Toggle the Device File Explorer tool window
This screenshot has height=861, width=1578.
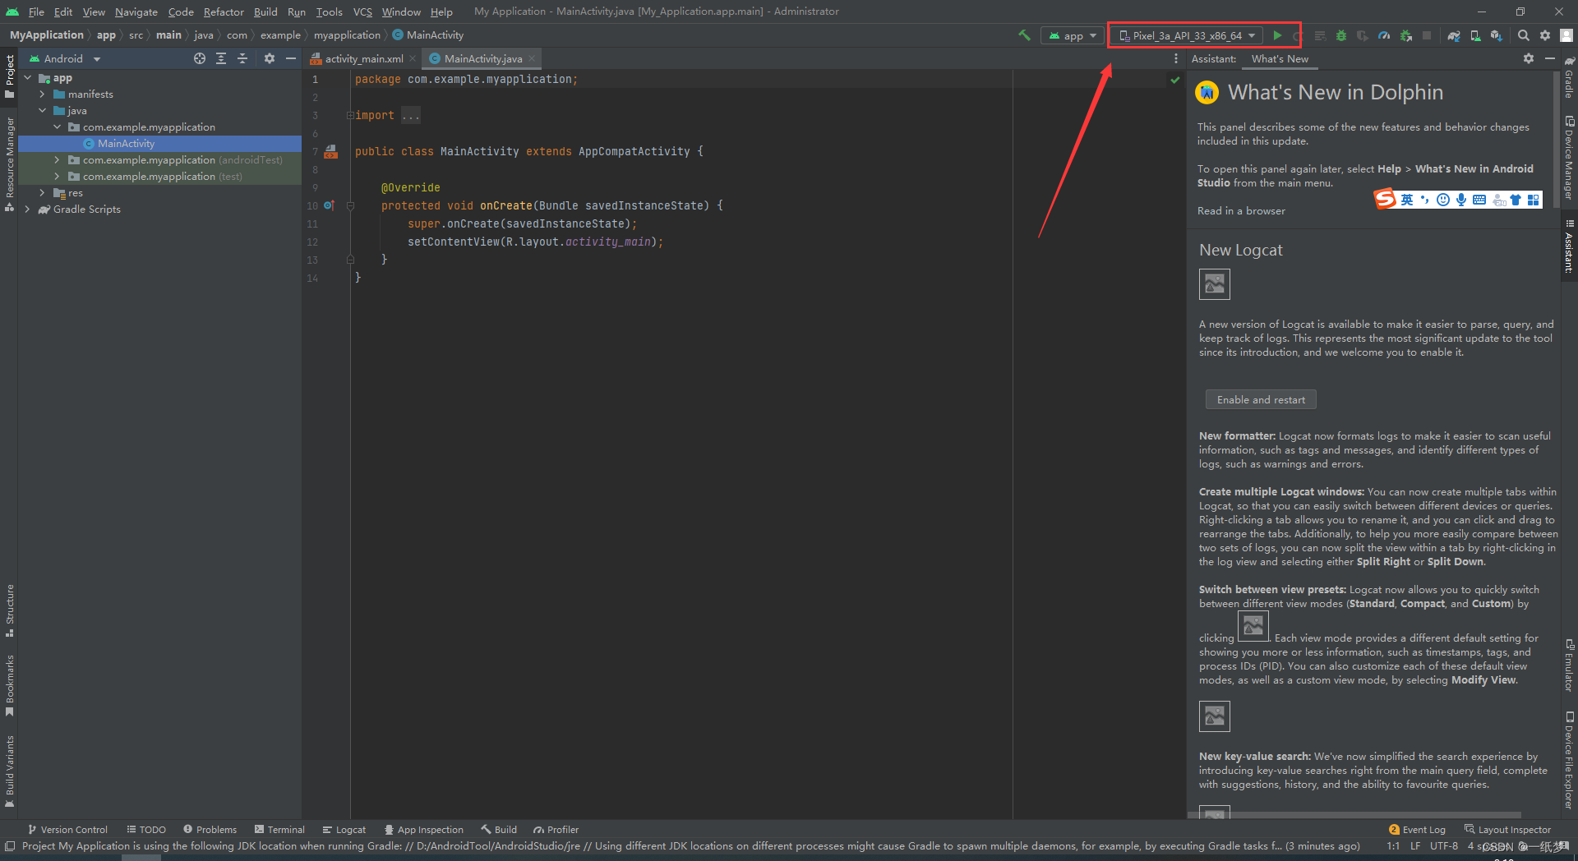[x=1569, y=760]
